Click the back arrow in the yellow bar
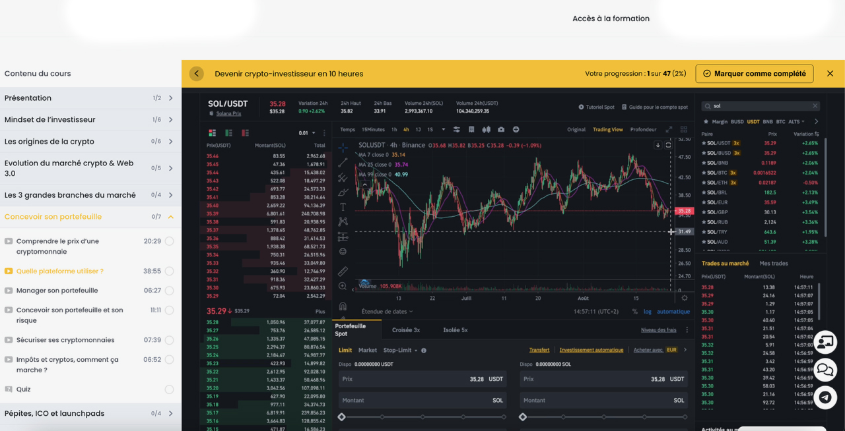This screenshot has width=845, height=431. (x=197, y=74)
